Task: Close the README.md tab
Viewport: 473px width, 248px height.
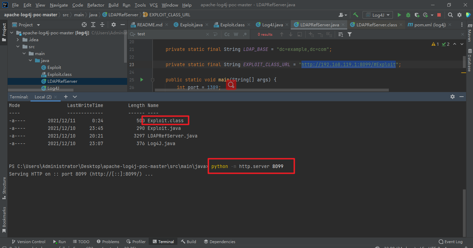Action: click(166, 25)
